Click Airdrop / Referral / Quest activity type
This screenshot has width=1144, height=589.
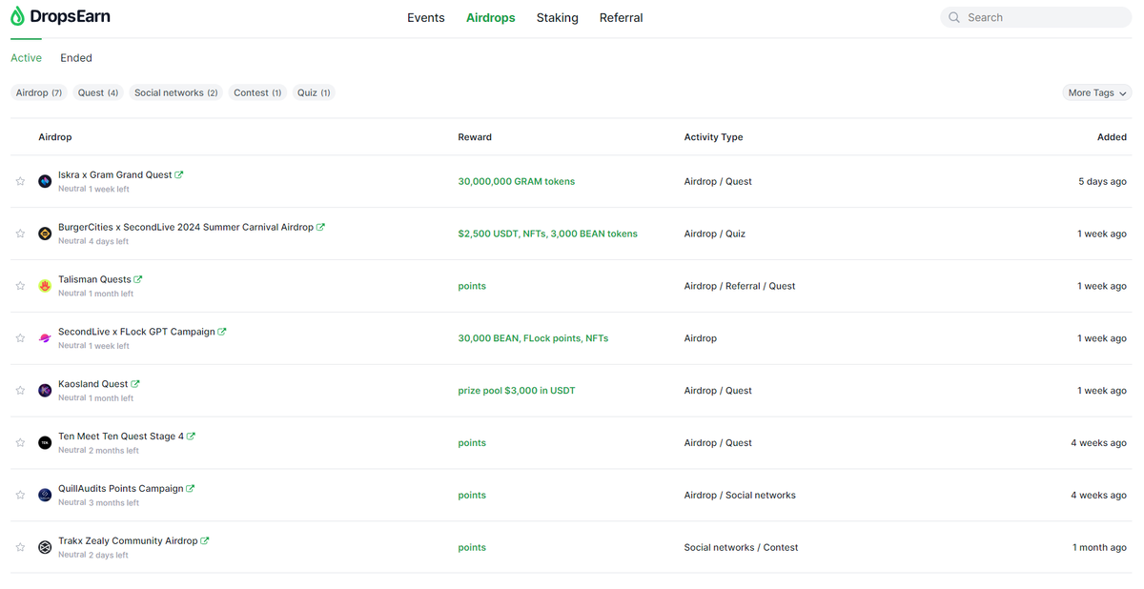pyautogui.click(x=740, y=286)
